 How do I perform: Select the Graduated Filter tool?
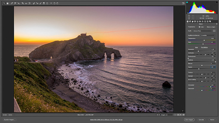click(44, 3)
